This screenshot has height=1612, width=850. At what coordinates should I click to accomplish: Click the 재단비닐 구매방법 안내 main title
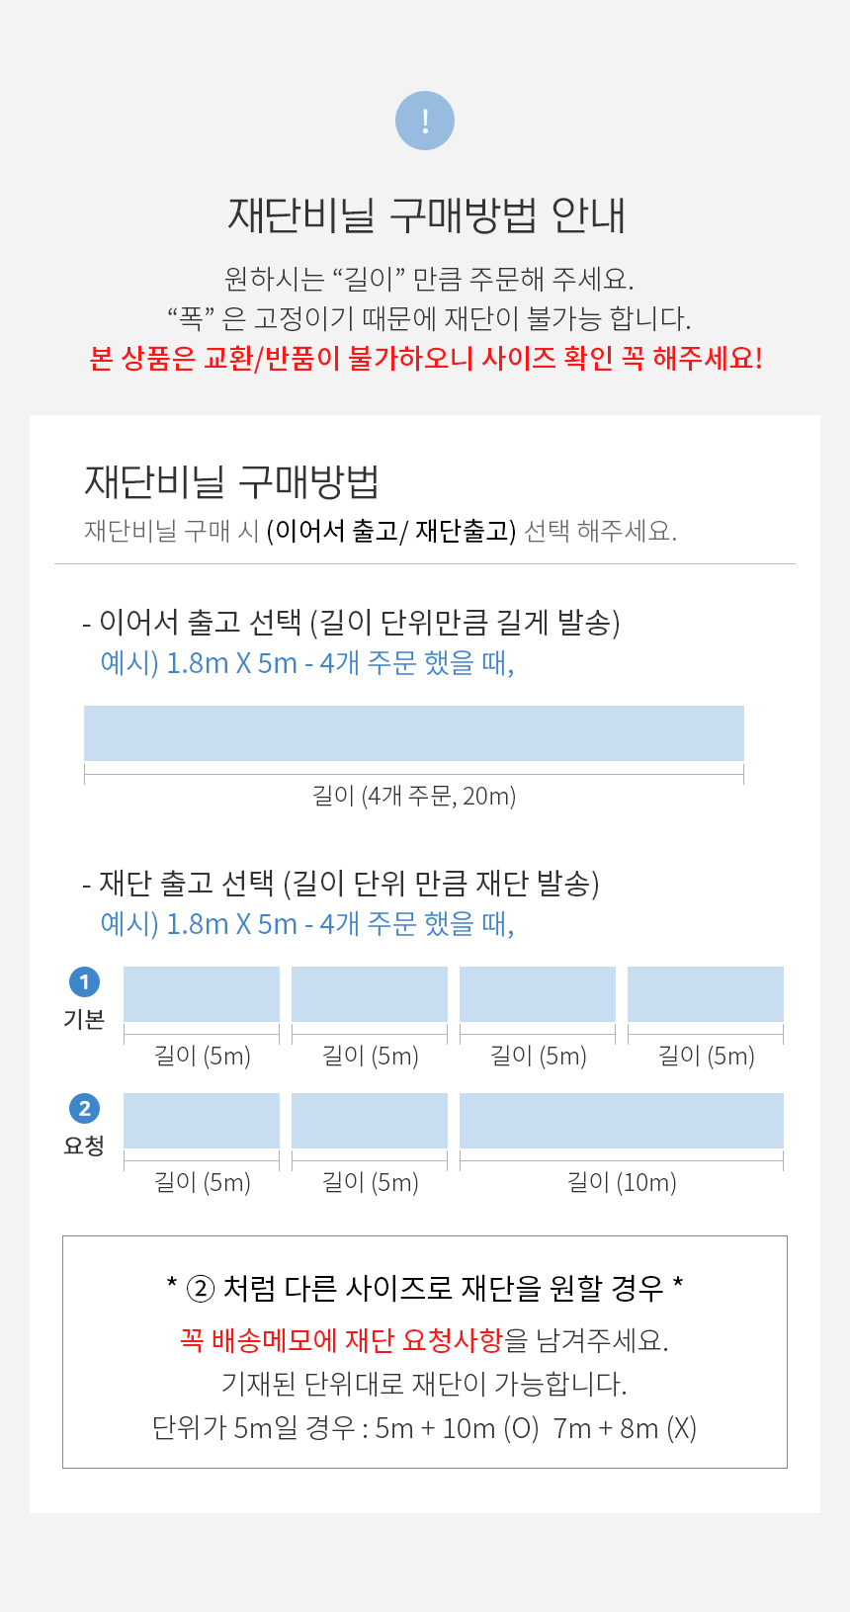[x=426, y=214]
